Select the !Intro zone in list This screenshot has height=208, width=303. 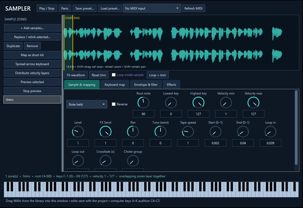coord(32,100)
